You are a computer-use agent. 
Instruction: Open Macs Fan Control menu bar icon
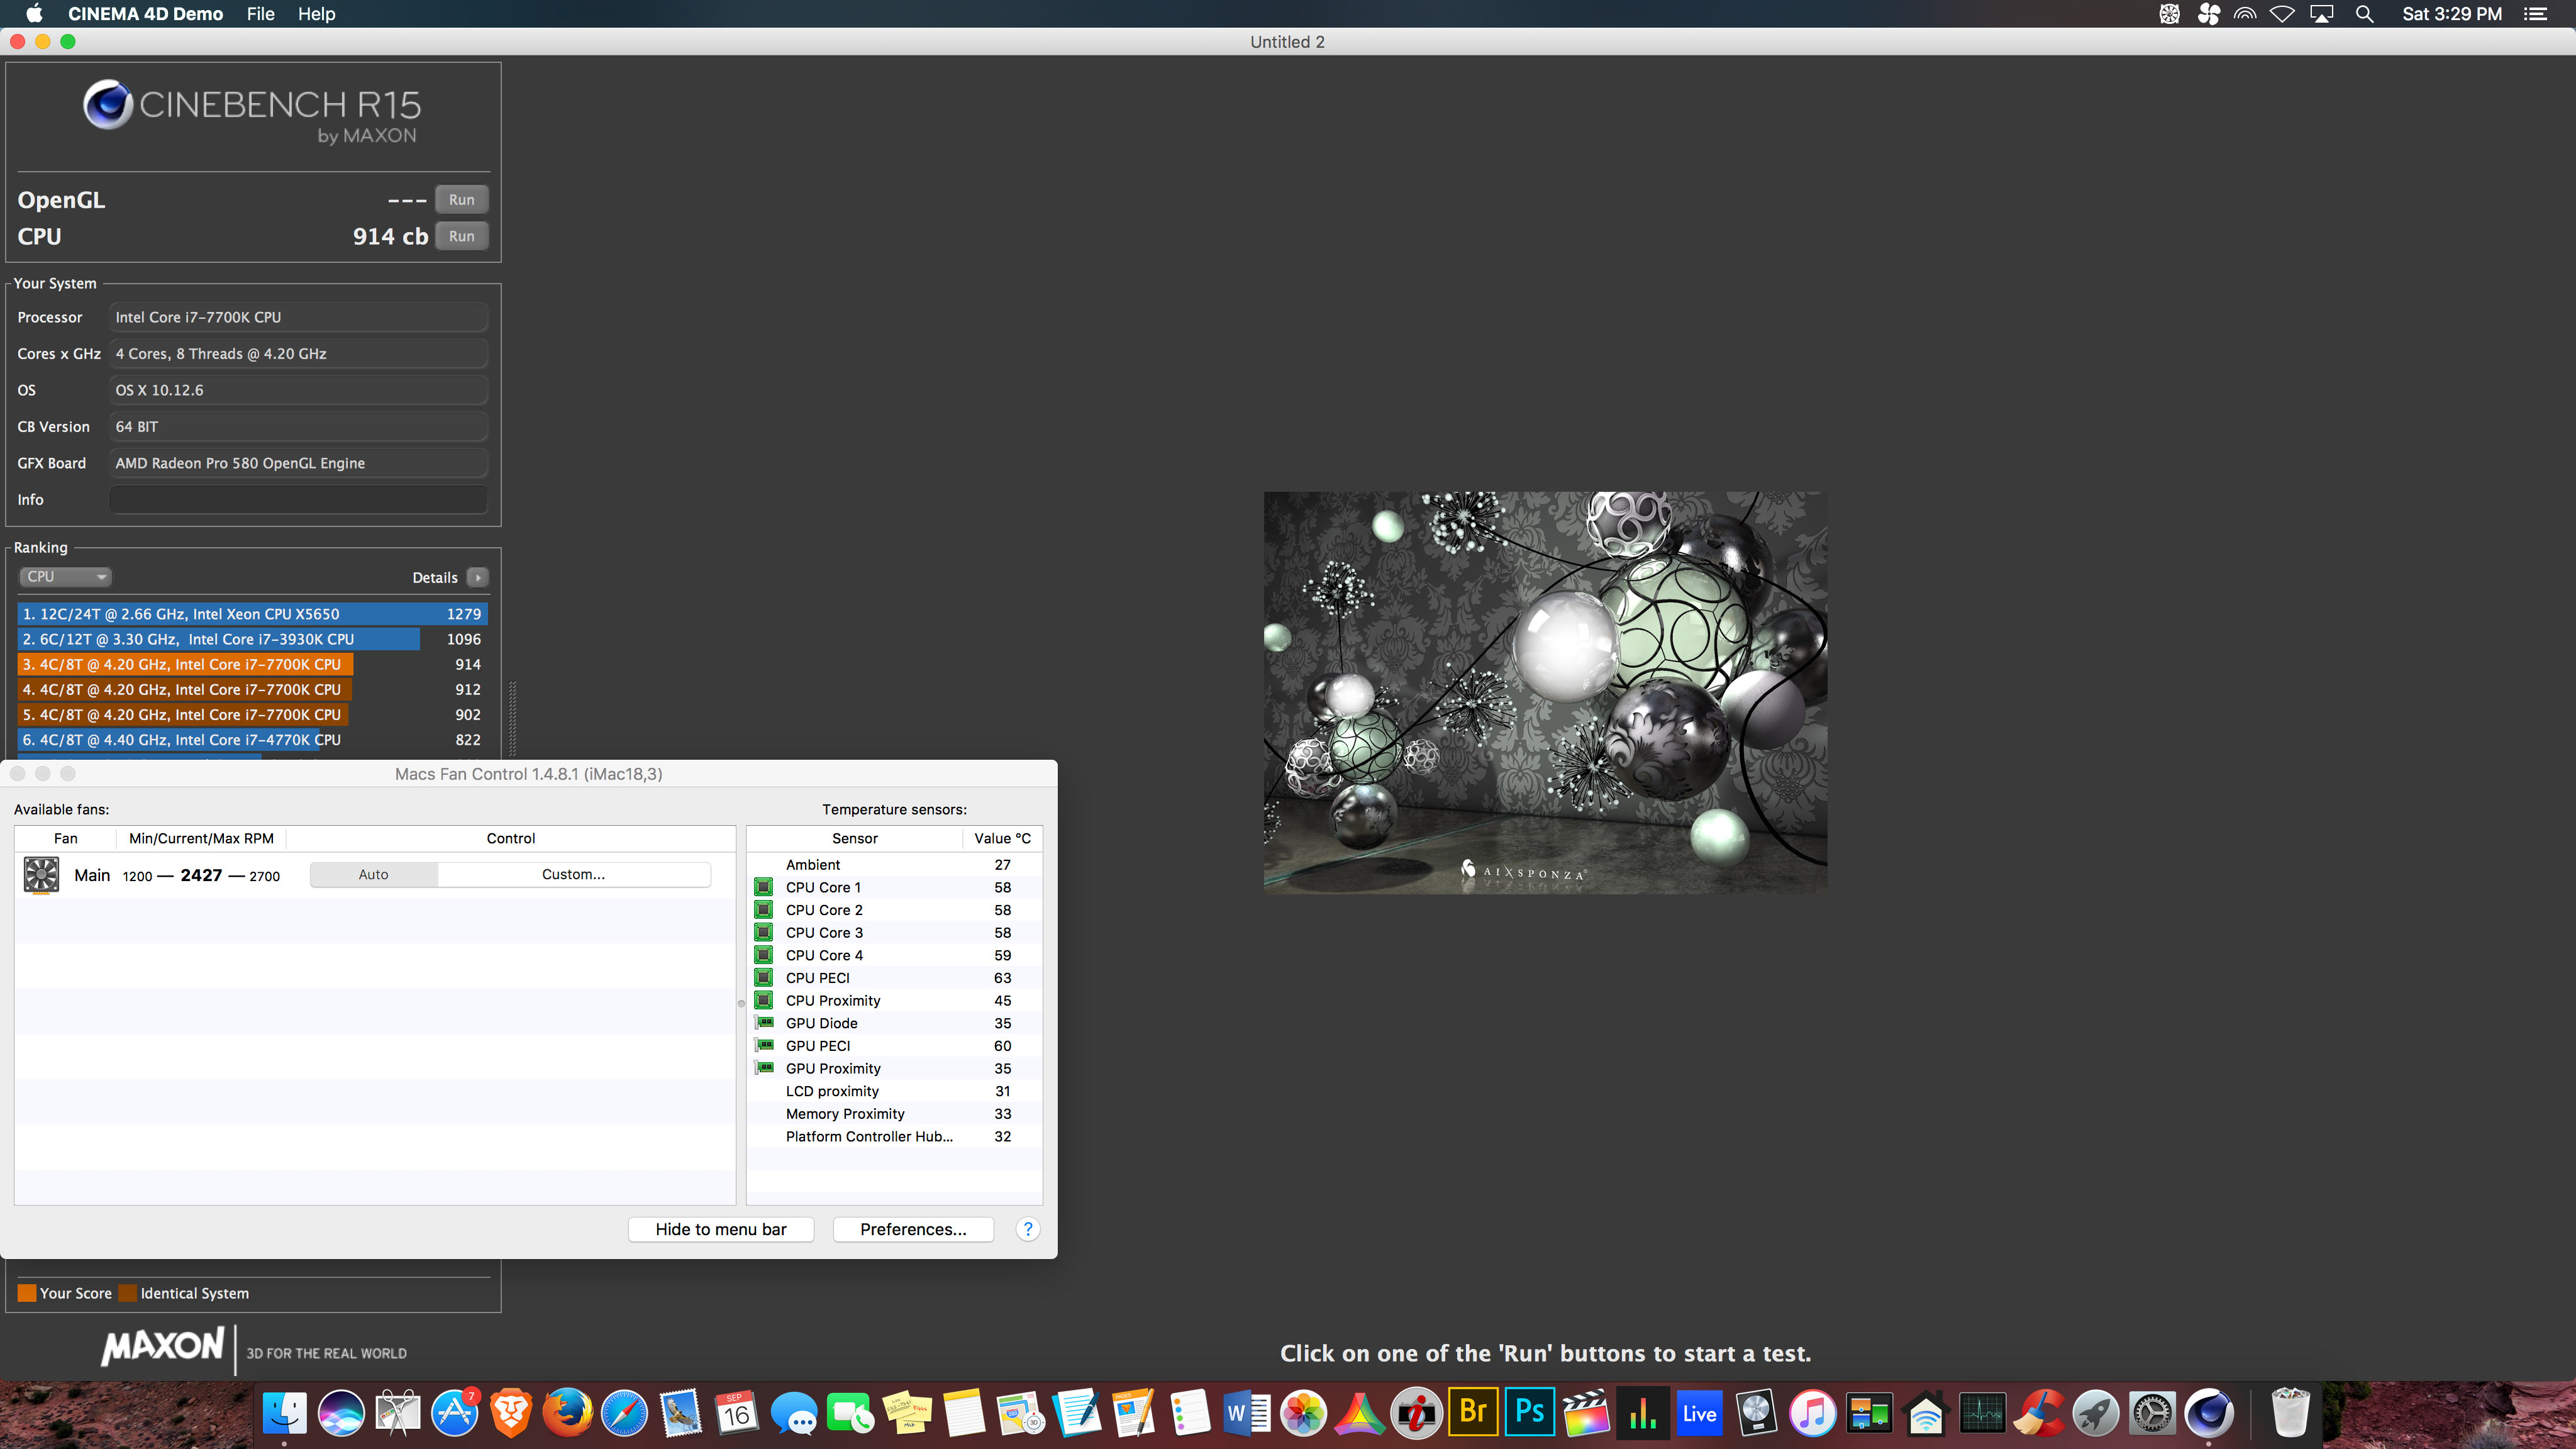tap(2169, 14)
